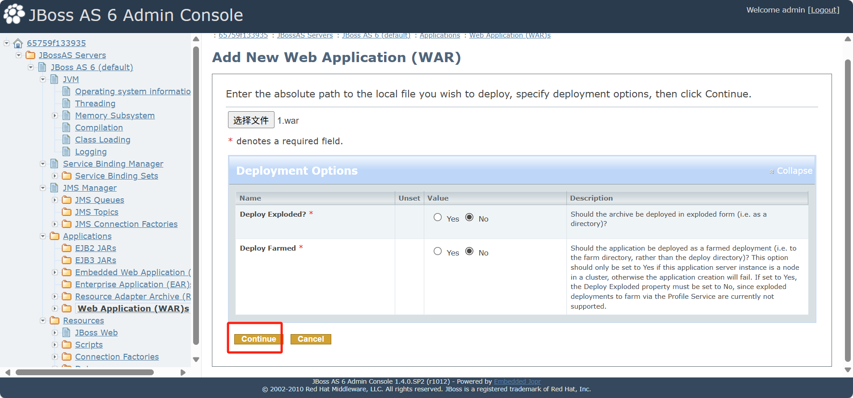Click the folder icon beside EJB3 JARs
This screenshot has width=853, height=398.
point(67,260)
